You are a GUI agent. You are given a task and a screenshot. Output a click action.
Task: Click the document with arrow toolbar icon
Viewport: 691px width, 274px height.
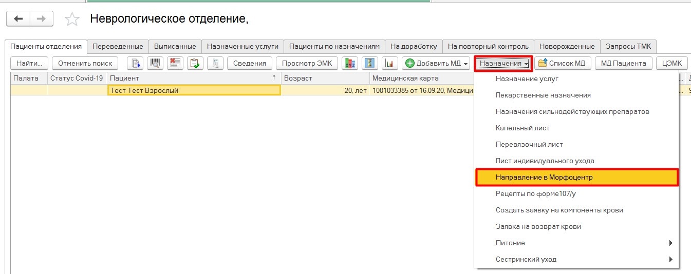136,64
